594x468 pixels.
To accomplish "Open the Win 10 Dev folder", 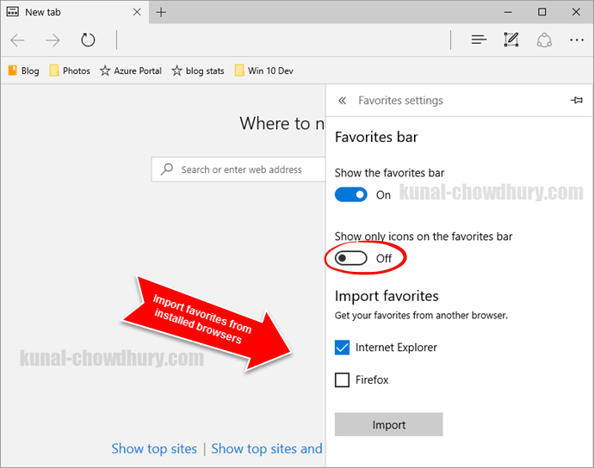I will point(264,71).
